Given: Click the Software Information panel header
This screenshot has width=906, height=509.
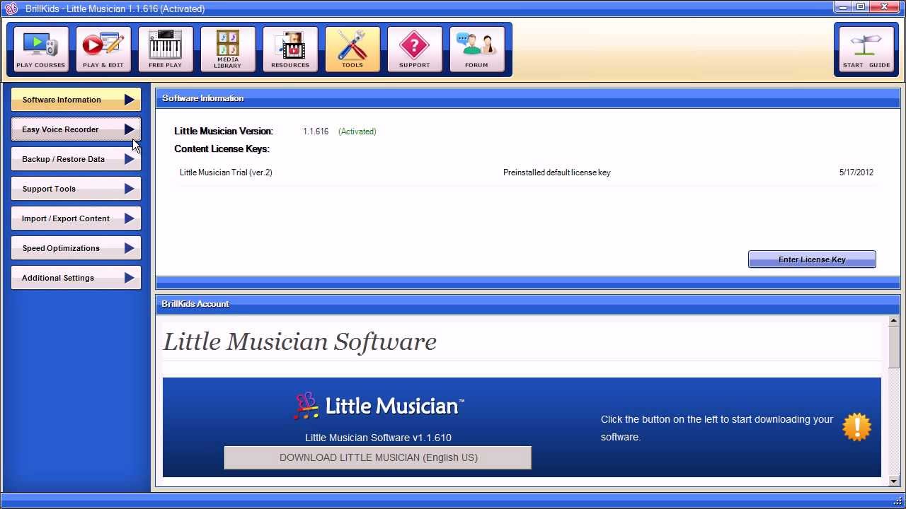Looking at the screenshot, I should (x=528, y=98).
